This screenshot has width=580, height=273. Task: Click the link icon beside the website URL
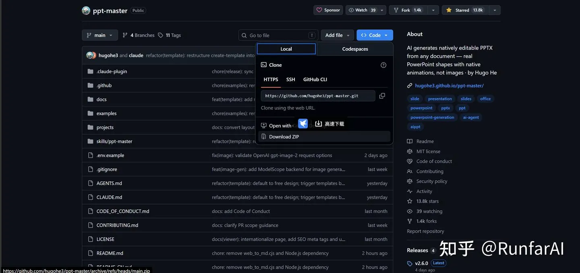(x=410, y=86)
